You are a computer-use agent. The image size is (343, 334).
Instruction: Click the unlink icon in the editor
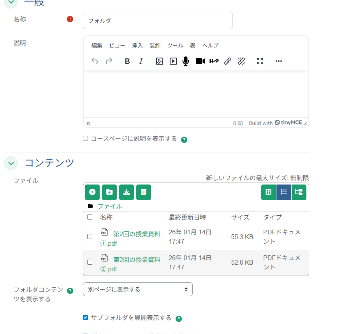pyautogui.click(x=241, y=61)
